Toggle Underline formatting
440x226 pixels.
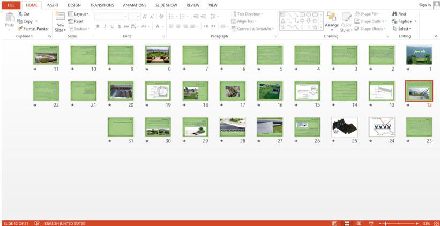tap(112, 26)
